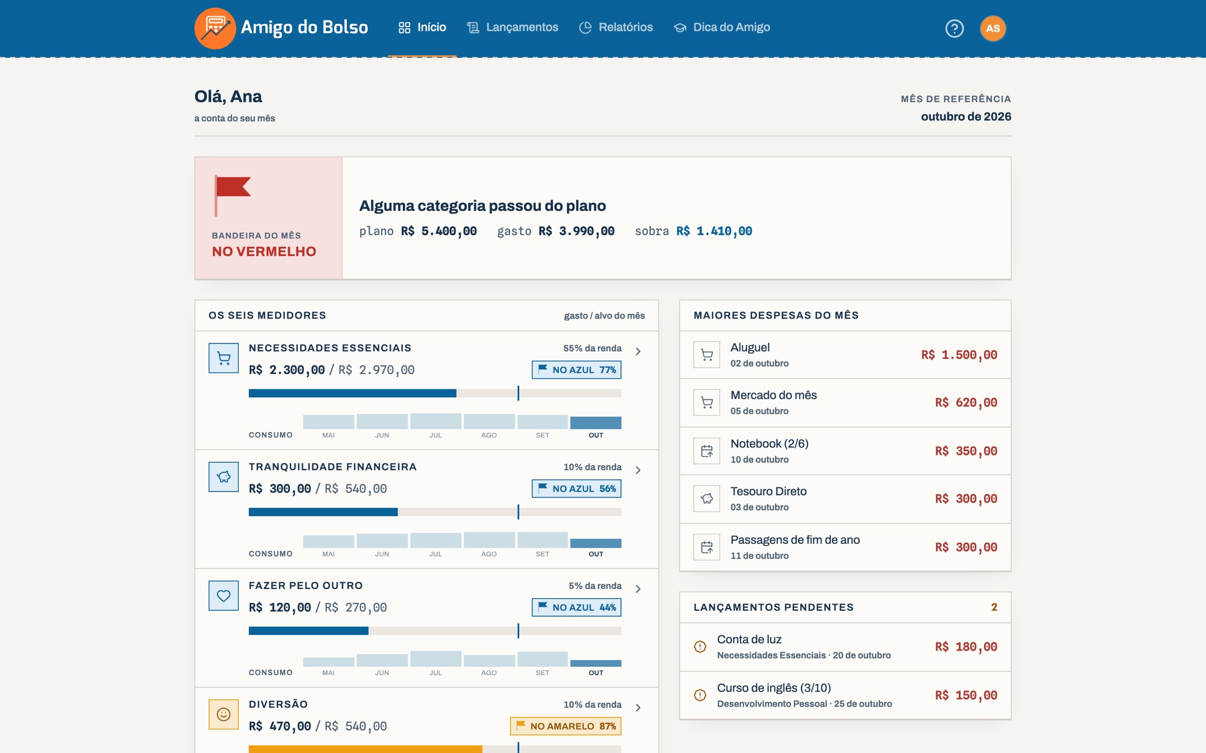Open the help question mark icon
Image resolution: width=1206 pixels, height=753 pixels.
[955, 28]
